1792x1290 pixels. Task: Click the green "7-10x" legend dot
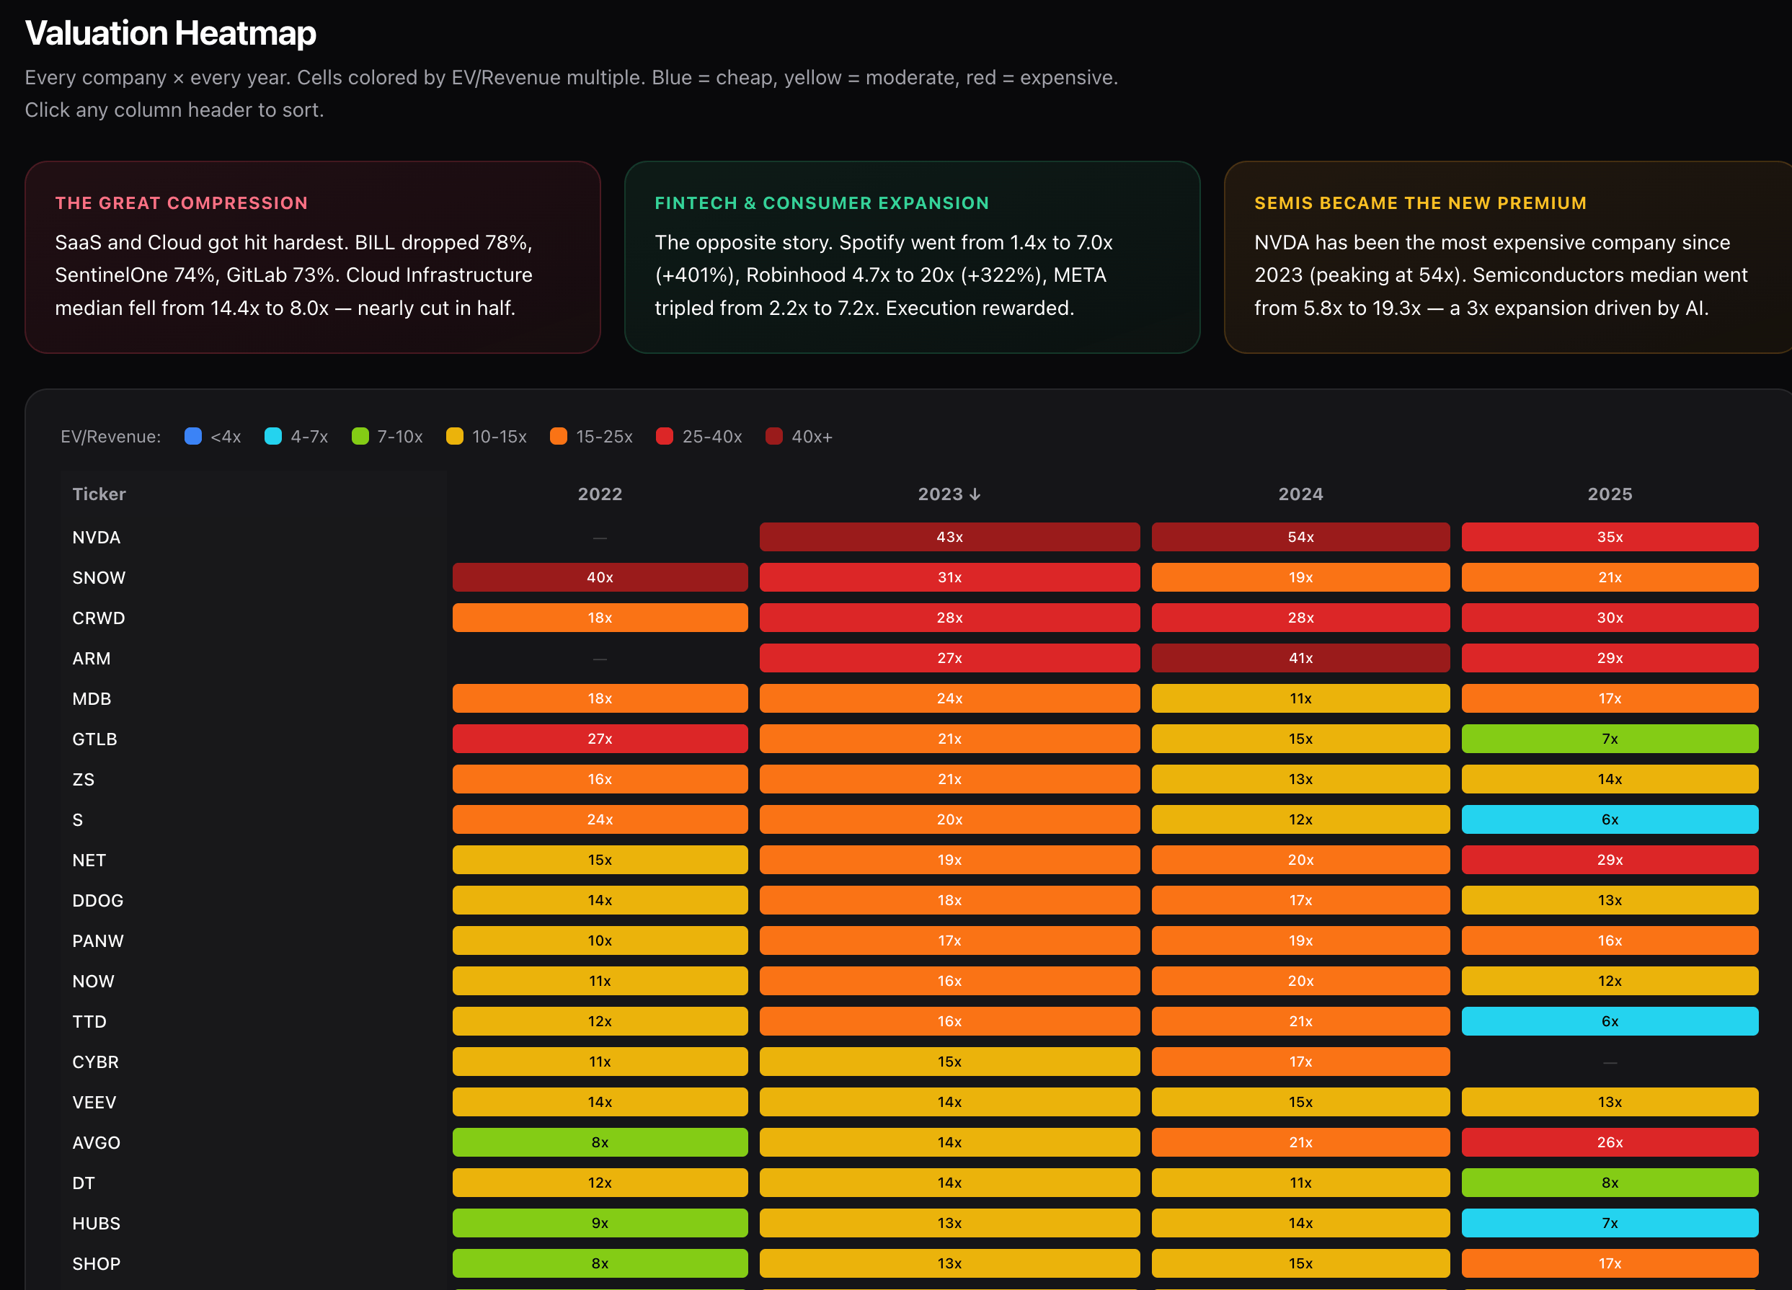(360, 436)
